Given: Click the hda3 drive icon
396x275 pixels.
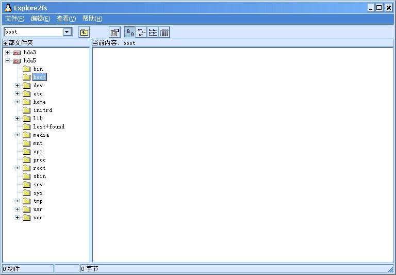Looking at the screenshot, I should click(x=17, y=53).
